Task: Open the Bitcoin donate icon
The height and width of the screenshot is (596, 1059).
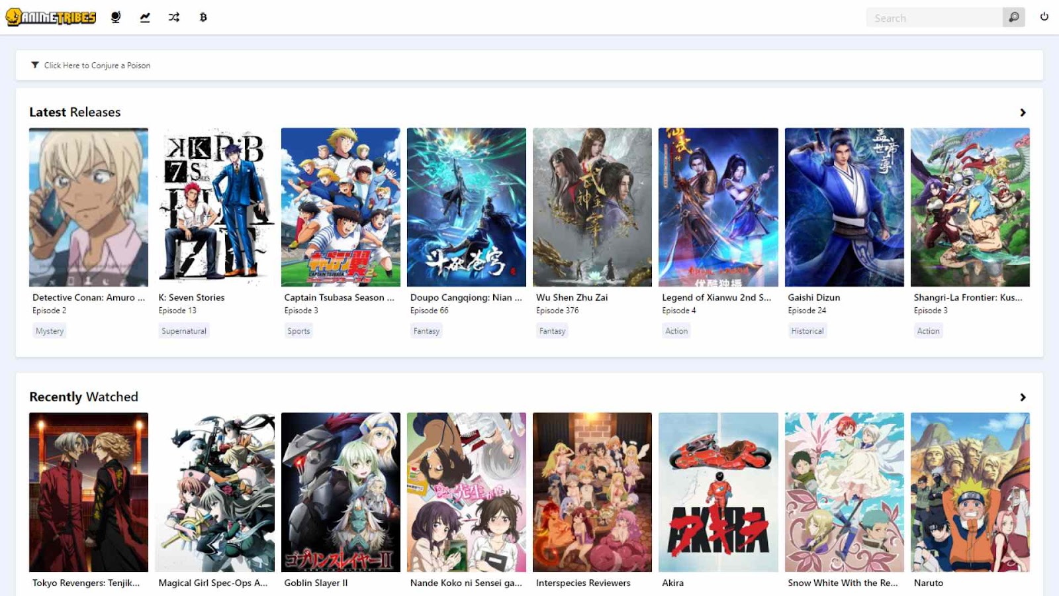Action: [x=203, y=17]
